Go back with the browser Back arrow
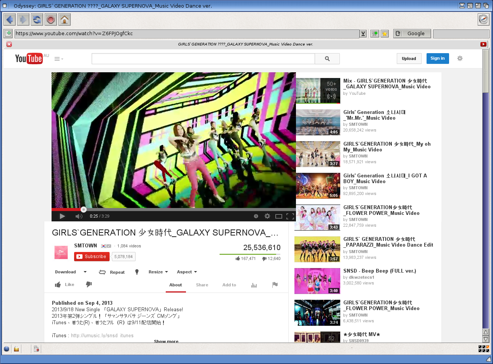This screenshot has height=364, width=493. [x=10, y=19]
